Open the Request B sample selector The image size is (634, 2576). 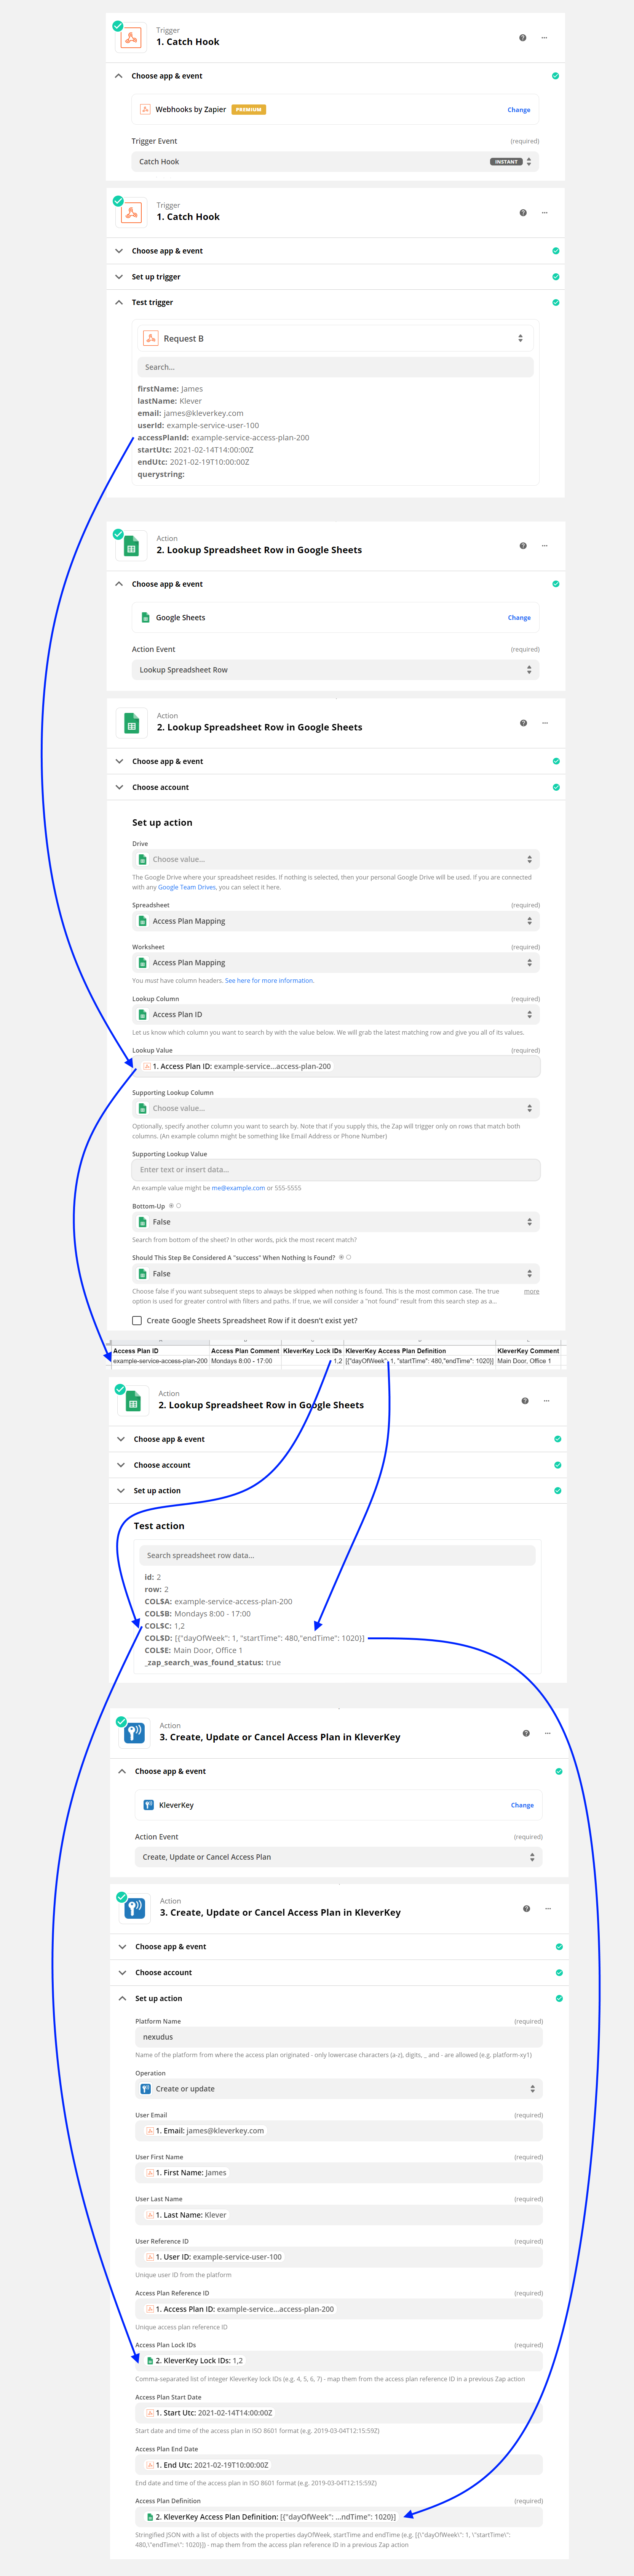tap(335, 338)
